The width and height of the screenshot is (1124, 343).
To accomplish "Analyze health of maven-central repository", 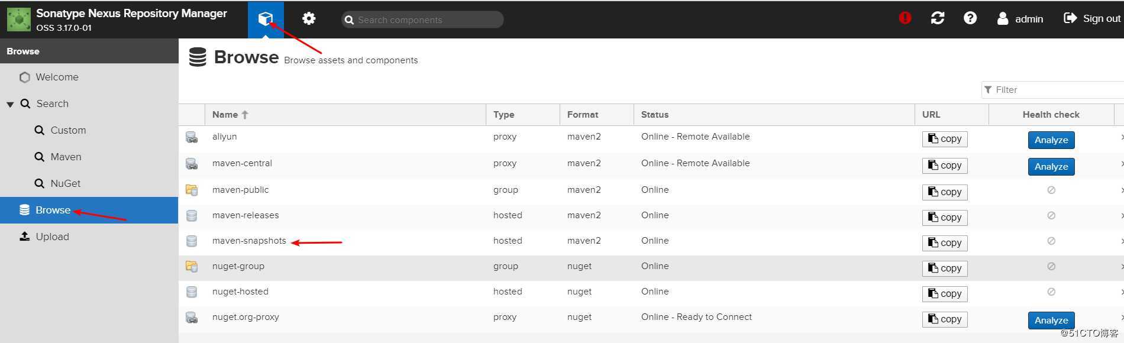I will (1051, 167).
